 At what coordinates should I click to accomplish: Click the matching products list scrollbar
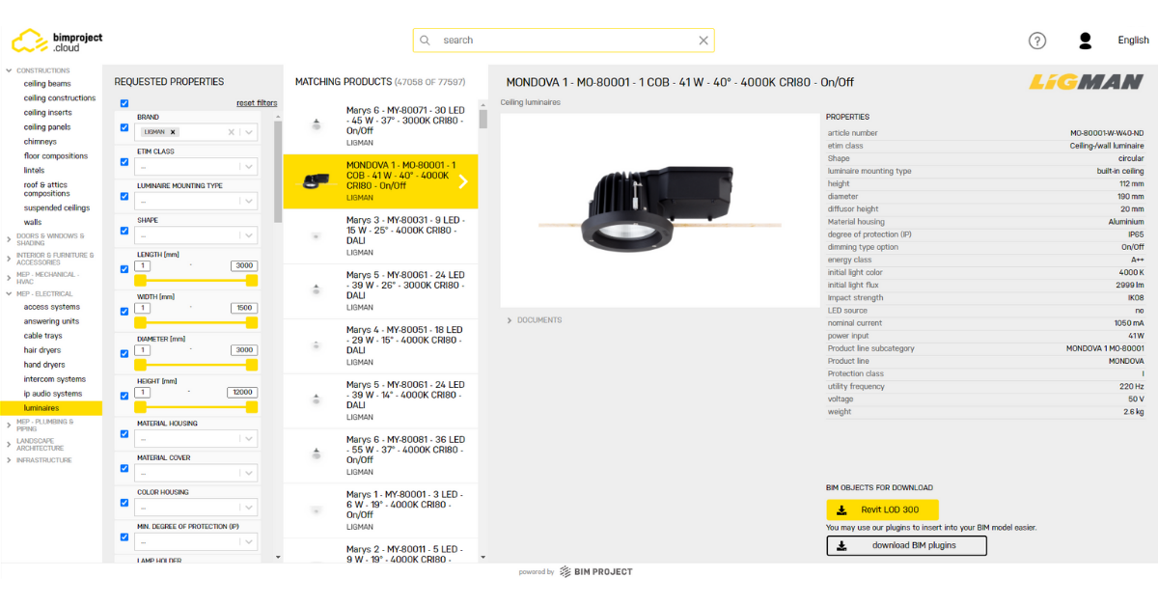482,120
